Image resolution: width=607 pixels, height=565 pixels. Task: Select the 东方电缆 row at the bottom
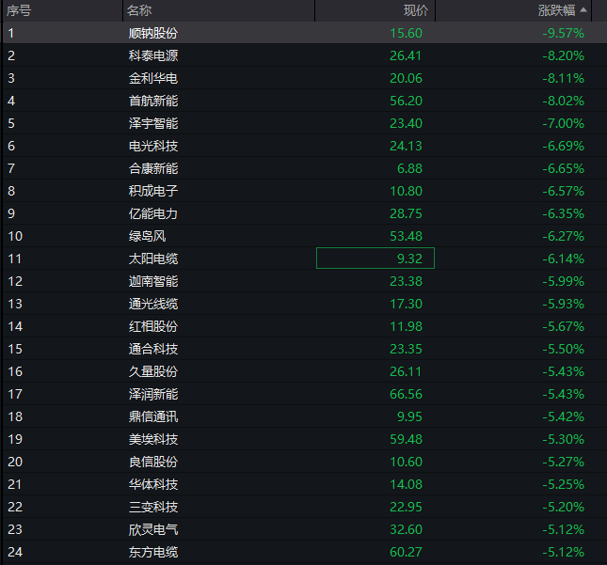(152, 552)
